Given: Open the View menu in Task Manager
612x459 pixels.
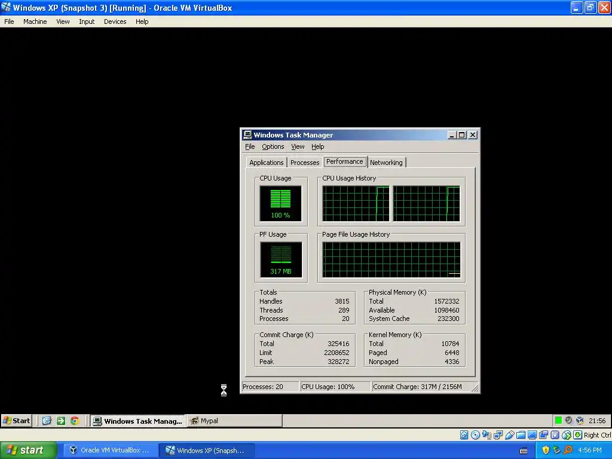Looking at the screenshot, I should click(x=298, y=147).
